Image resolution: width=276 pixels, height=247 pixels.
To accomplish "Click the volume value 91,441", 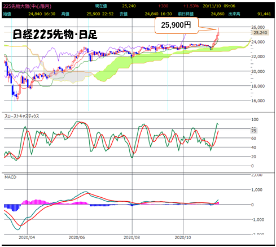I will (x=264, y=14).
